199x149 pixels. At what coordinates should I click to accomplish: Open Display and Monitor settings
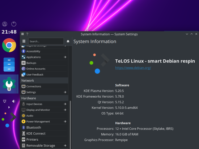44,110
